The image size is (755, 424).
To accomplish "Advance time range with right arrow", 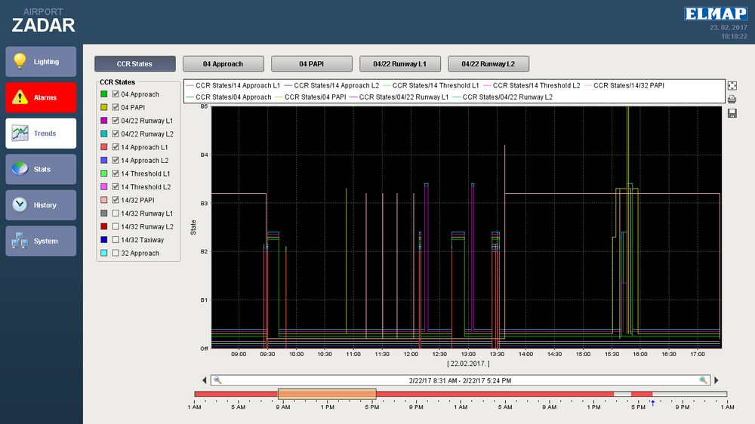I will click(x=716, y=380).
